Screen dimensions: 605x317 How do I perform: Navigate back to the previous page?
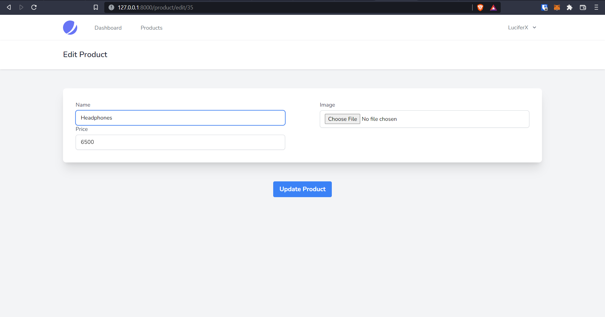pyautogui.click(x=9, y=7)
